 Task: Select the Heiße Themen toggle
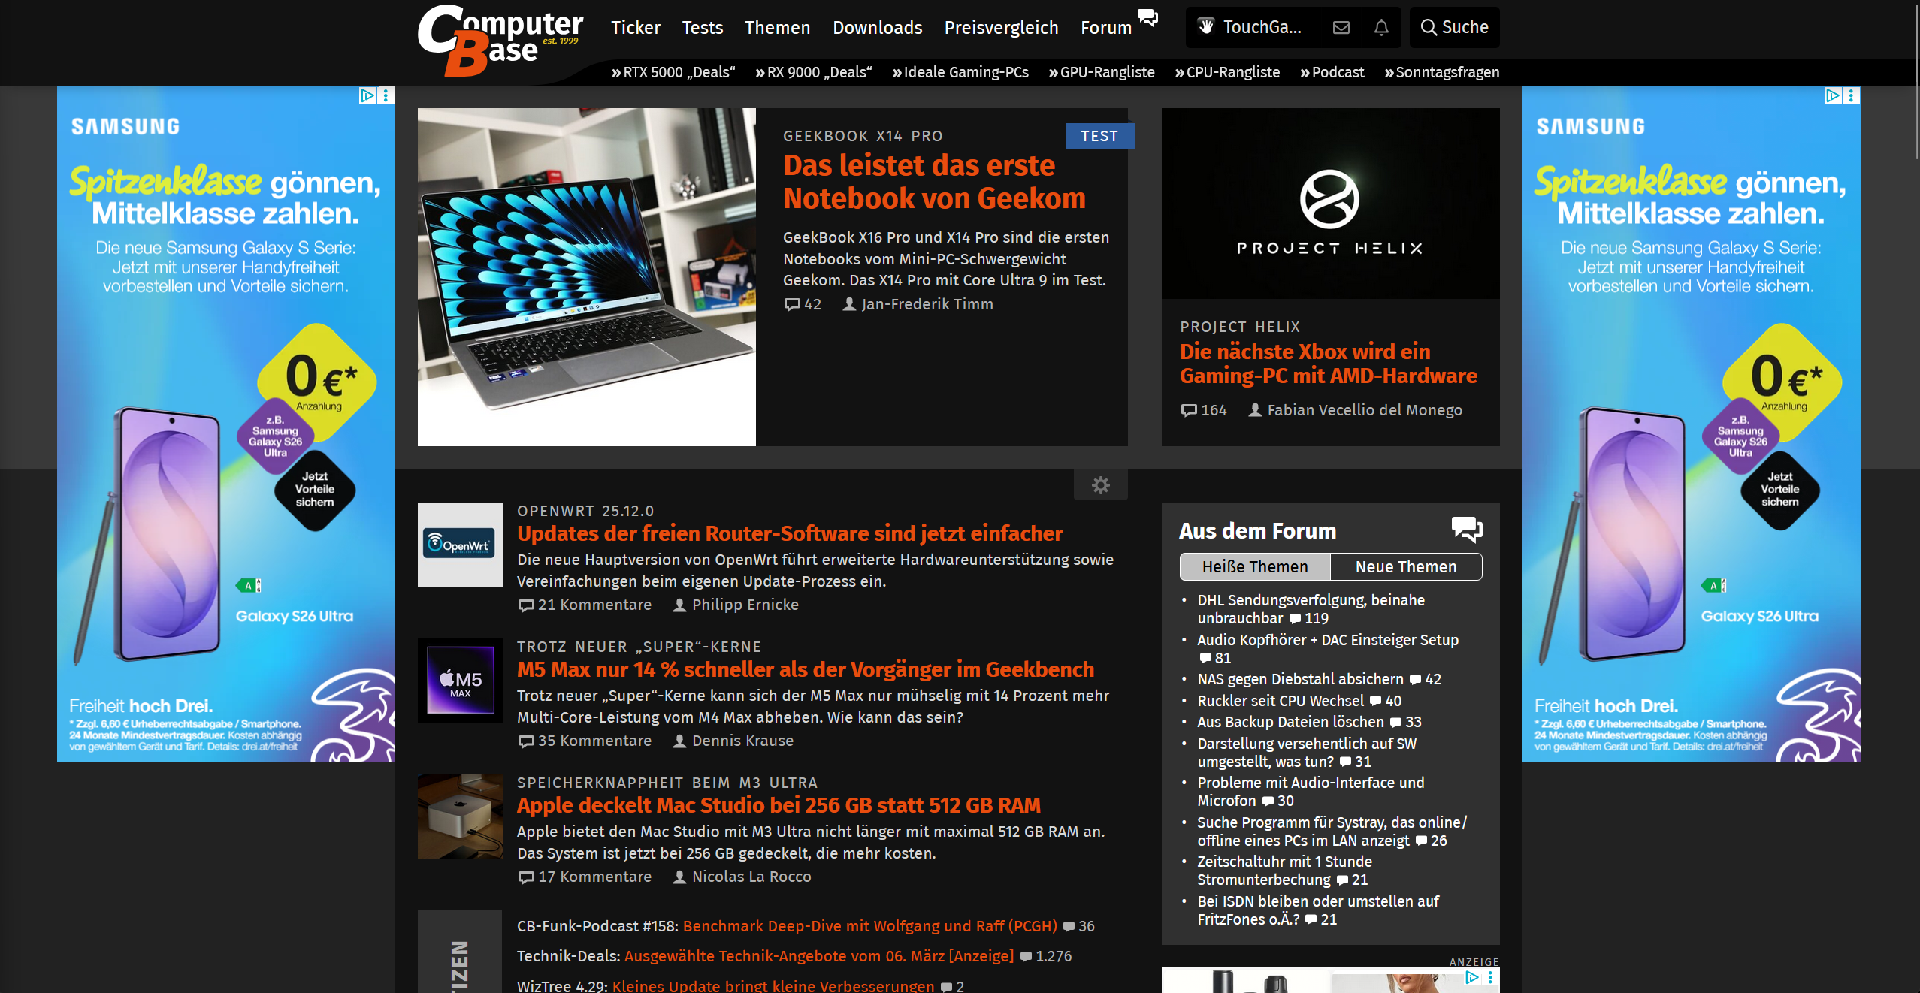pos(1255,567)
